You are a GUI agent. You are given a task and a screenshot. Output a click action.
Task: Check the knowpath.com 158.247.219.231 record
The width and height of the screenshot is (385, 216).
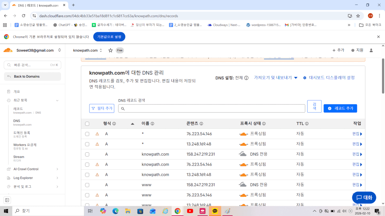tap(87, 154)
